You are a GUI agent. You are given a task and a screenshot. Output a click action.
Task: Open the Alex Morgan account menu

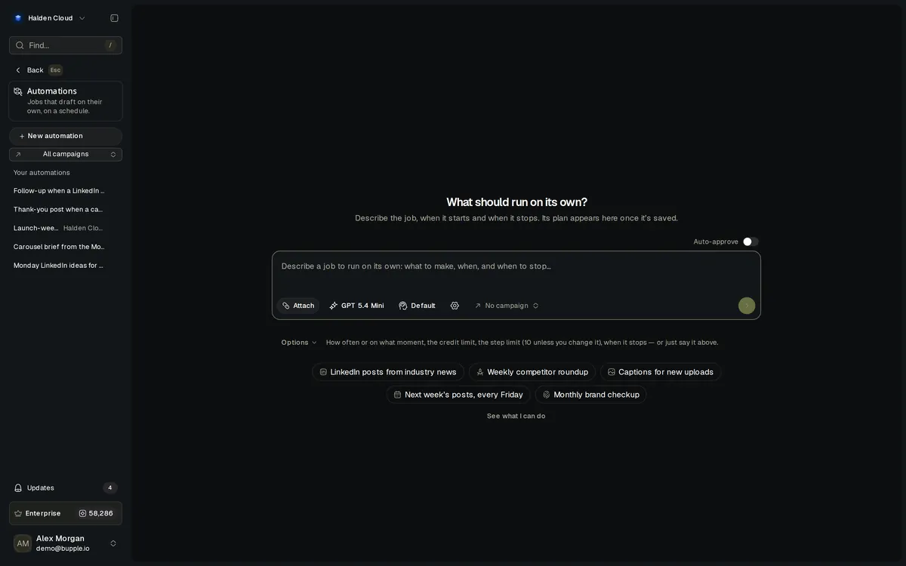(x=66, y=543)
